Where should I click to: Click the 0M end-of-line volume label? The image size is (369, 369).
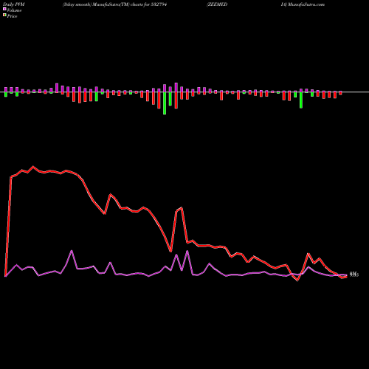coord(354,275)
